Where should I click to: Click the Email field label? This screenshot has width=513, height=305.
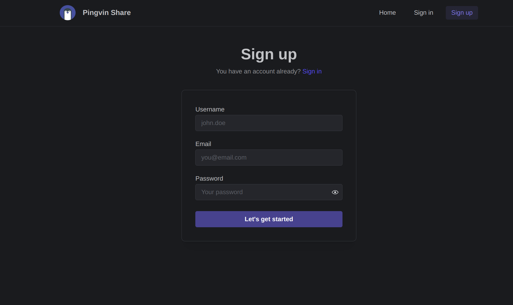click(203, 144)
